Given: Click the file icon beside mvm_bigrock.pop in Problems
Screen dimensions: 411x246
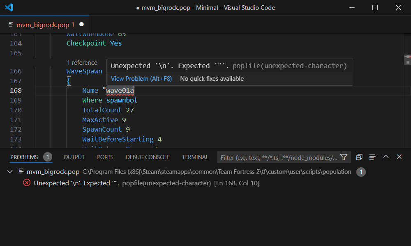Looking at the screenshot, I should [21, 171].
